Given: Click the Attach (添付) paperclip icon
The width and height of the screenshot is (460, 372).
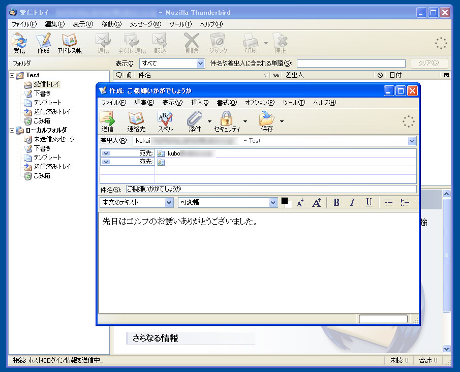Looking at the screenshot, I should pyautogui.click(x=195, y=121).
